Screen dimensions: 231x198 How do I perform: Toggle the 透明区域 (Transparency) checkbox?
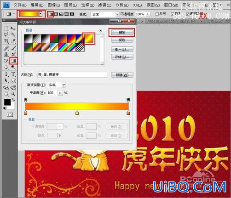(188, 14)
